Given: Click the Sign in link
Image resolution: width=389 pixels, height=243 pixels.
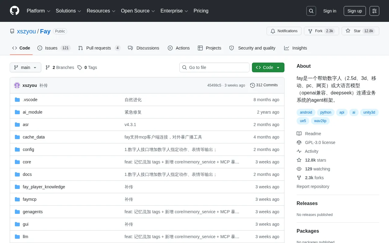Looking at the screenshot, I should coord(330,11).
